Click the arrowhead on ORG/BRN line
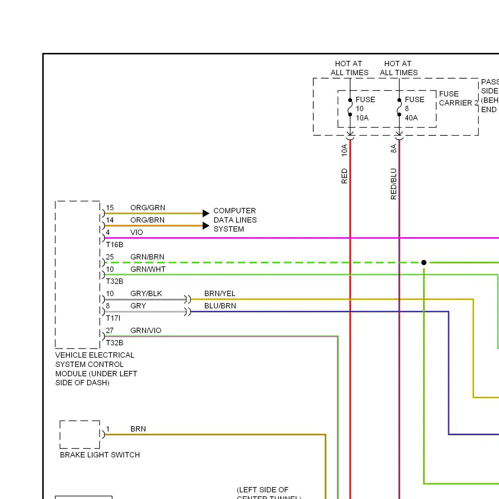 tap(206, 226)
